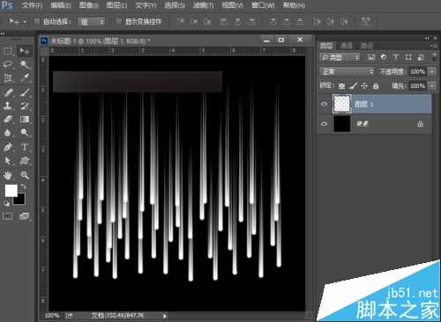Expand the layer opacity dropdown arrow
The image size is (441, 322).
click(x=432, y=71)
